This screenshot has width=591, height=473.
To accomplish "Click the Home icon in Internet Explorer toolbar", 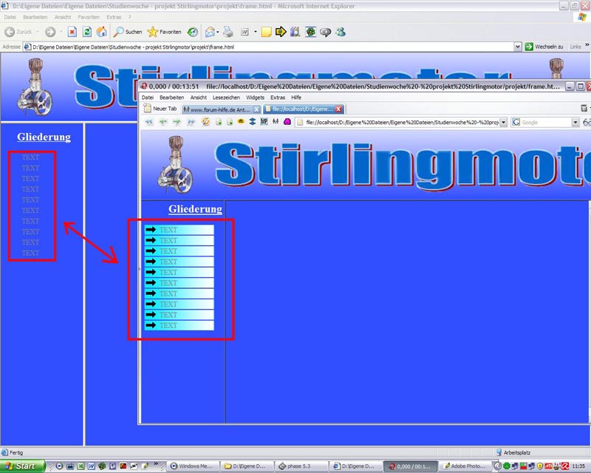I will tap(101, 32).
